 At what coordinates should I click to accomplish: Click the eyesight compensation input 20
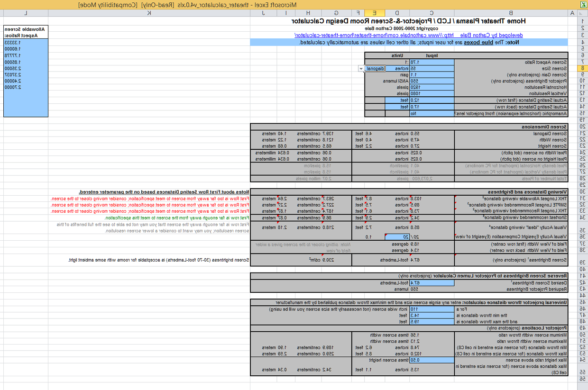[397, 236]
